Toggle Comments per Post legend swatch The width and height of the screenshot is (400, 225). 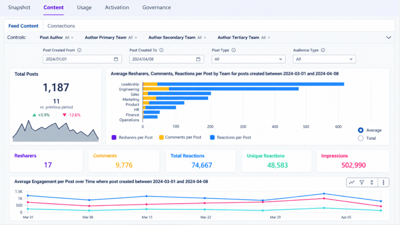(x=161, y=138)
